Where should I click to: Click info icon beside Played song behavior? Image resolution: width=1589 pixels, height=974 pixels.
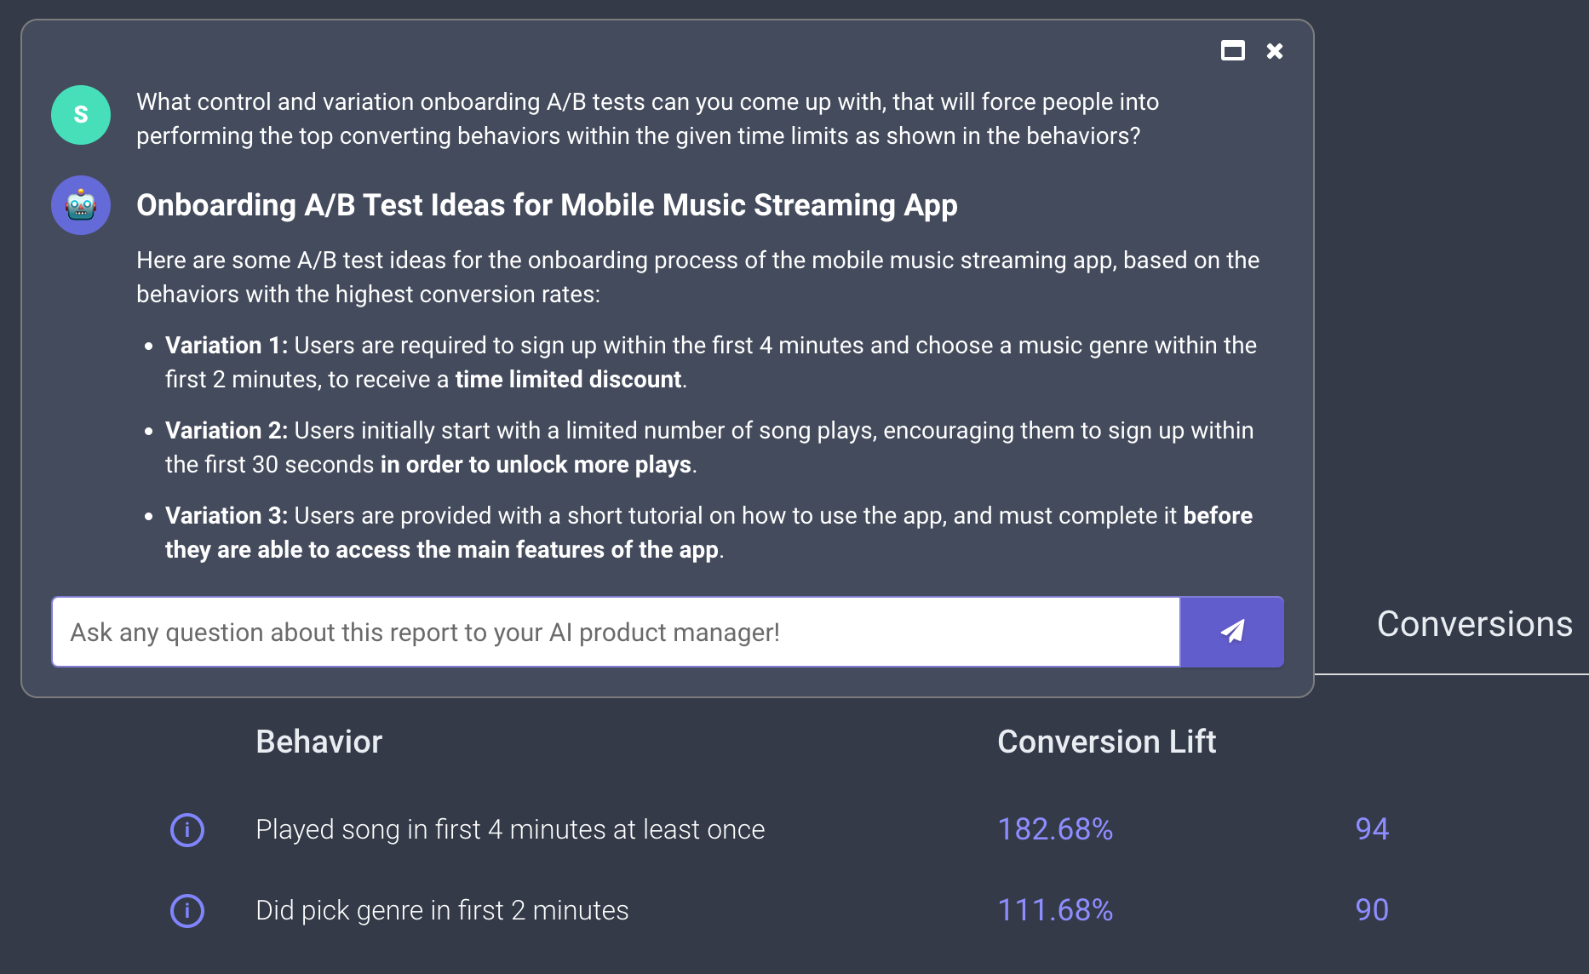click(187, 829)
